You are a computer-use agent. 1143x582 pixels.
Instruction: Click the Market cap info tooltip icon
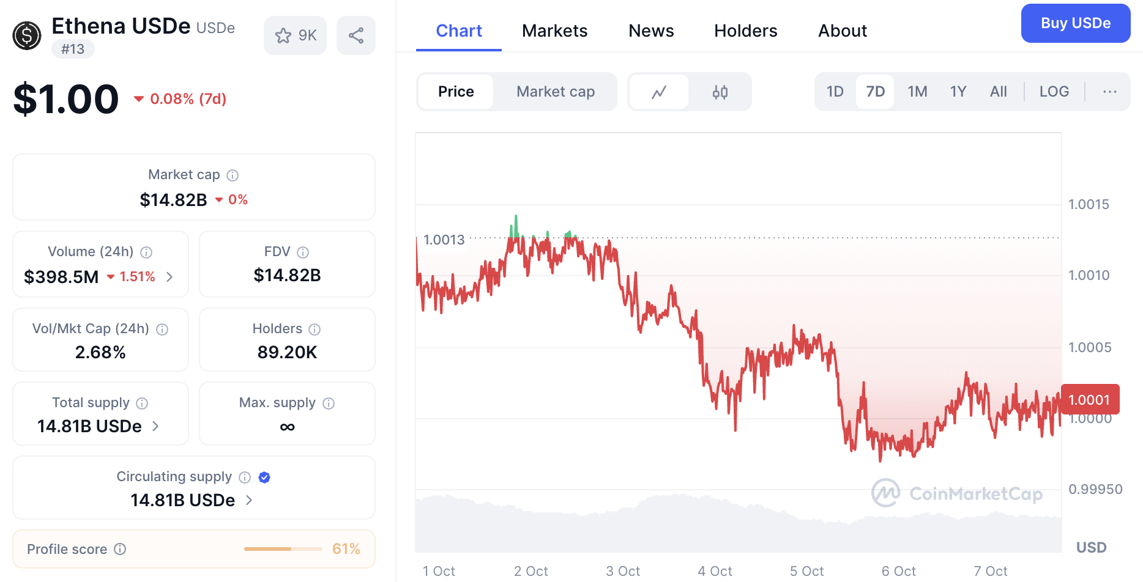[232, 175]
